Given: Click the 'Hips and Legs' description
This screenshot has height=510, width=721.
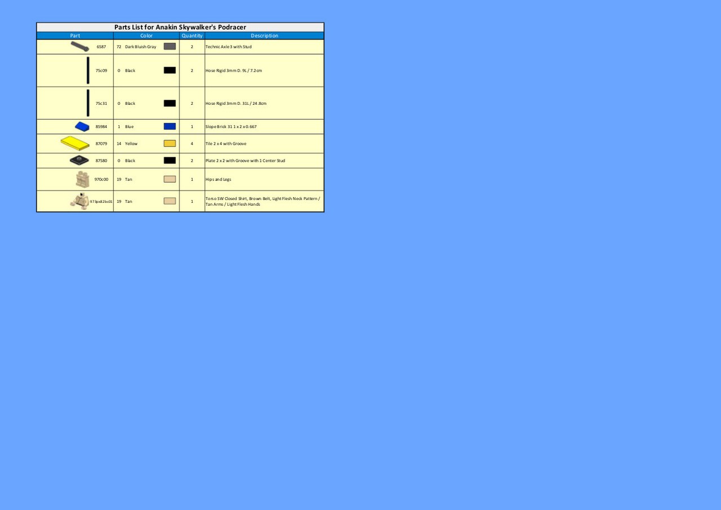Looking at the screenshot, I should point(219,179).
